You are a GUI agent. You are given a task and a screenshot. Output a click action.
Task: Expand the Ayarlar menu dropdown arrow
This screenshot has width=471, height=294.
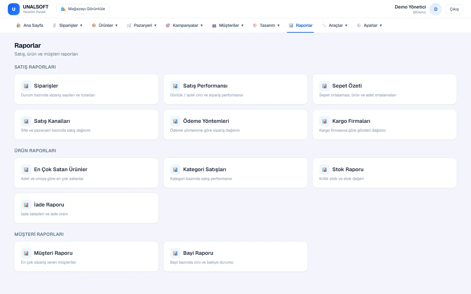click(381, 25)
